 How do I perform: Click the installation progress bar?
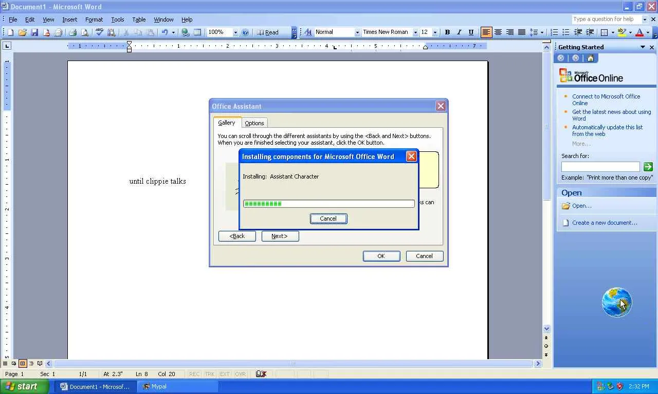pos(329,204)
